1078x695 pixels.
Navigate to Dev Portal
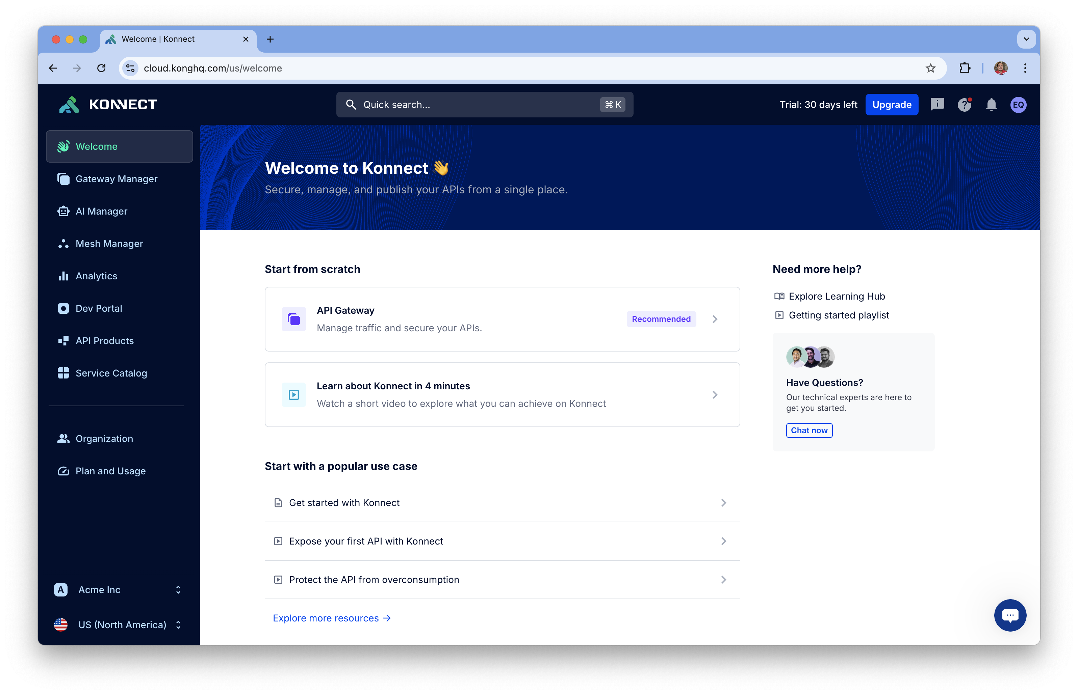(119, 308)
